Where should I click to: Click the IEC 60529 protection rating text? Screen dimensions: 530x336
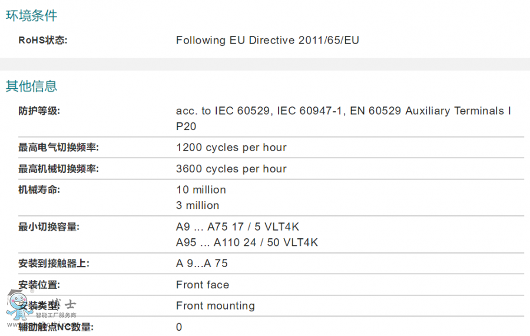click(343, 111)
